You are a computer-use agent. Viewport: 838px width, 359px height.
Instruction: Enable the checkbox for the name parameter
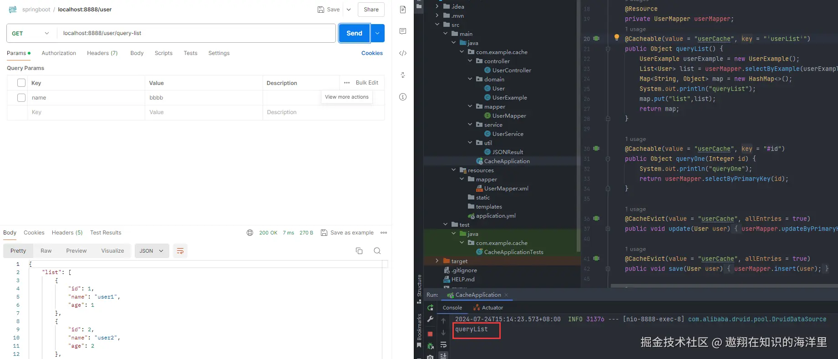(x=21, y=97)
